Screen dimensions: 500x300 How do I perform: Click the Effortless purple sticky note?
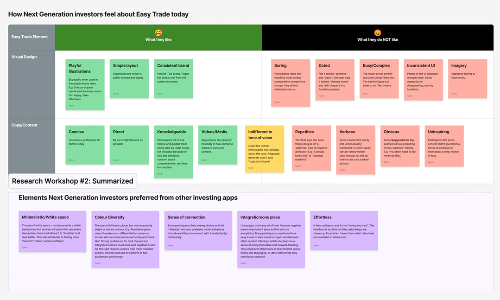(x=344, y=230)
